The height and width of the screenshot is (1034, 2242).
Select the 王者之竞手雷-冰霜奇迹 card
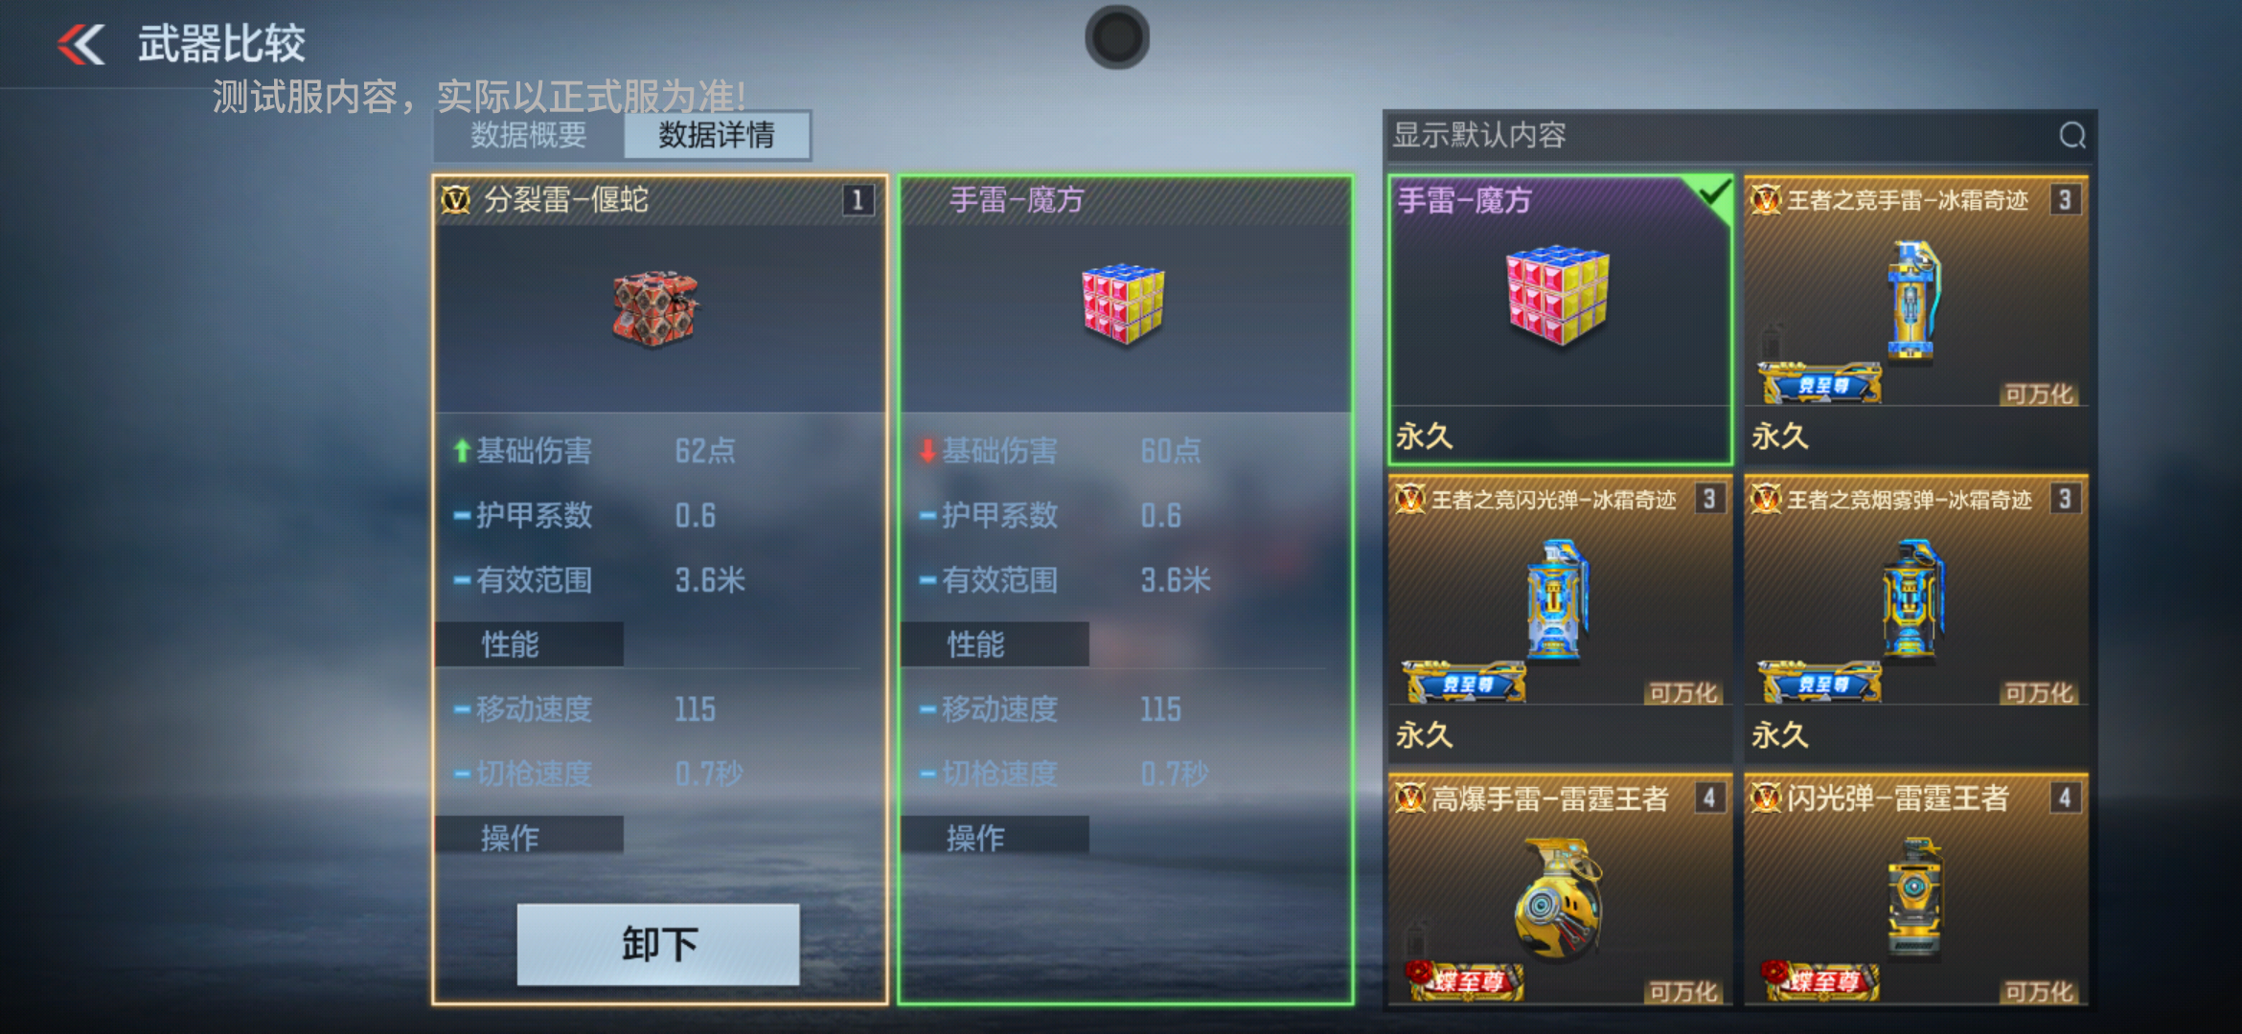(x=1915, y=320)
